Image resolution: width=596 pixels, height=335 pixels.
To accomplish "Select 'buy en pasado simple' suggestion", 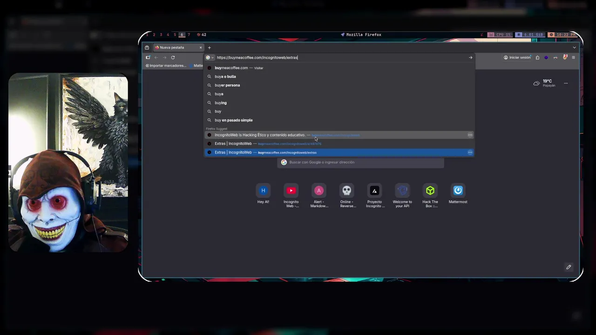I will 339,120.
